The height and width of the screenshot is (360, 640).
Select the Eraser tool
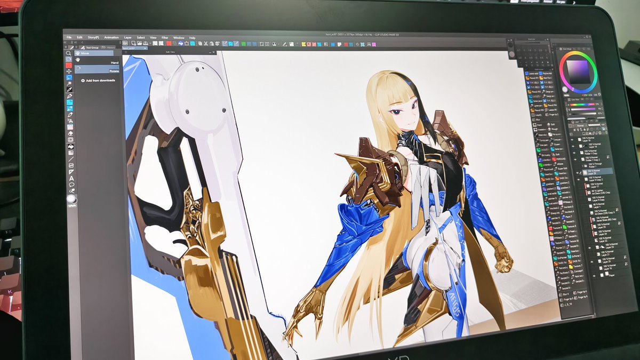pyautogui.click(x=70, y=133)
